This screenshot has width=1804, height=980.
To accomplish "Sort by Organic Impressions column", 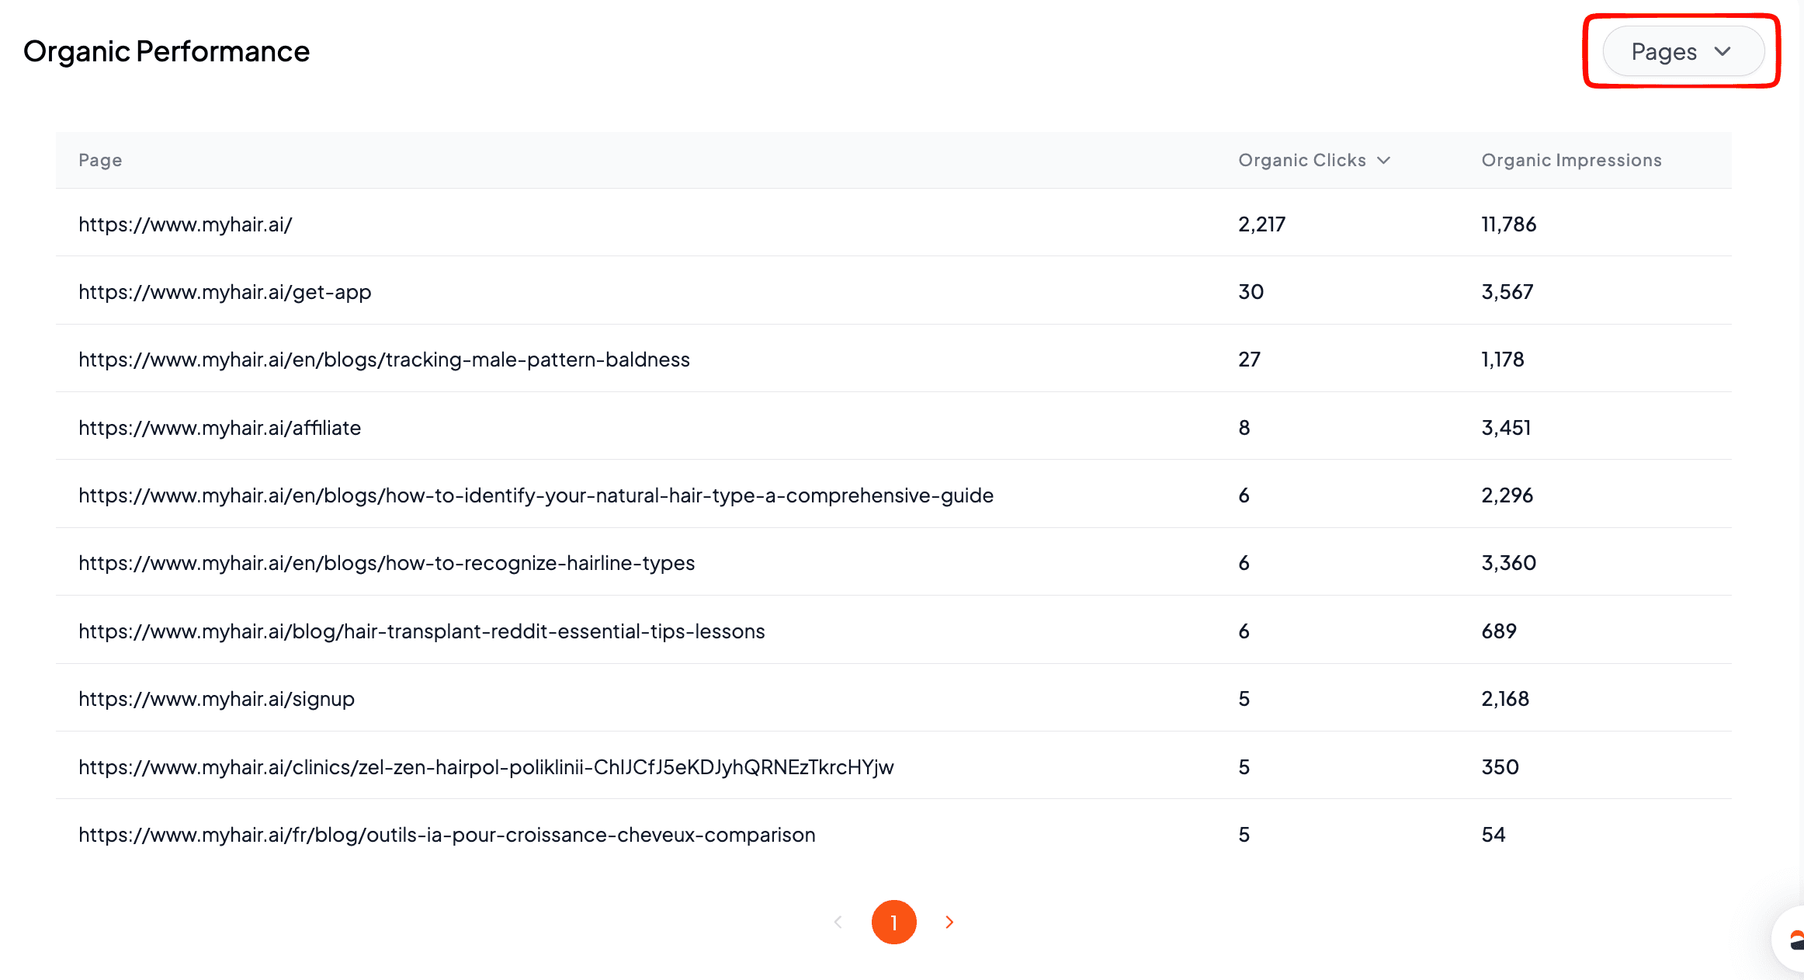I will 1571,161.
